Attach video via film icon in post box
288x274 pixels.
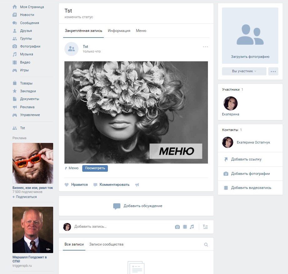pos(185,227)
